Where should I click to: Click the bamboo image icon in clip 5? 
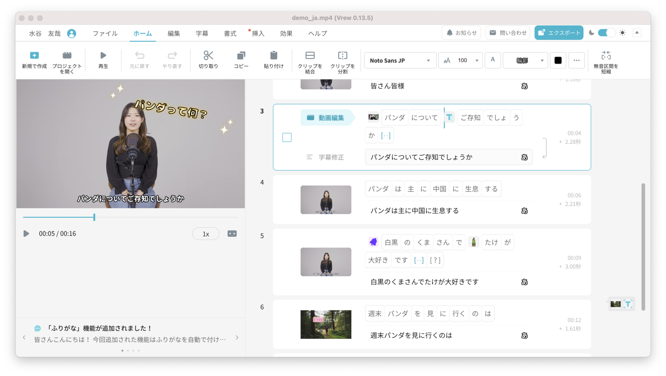[474, 242]
